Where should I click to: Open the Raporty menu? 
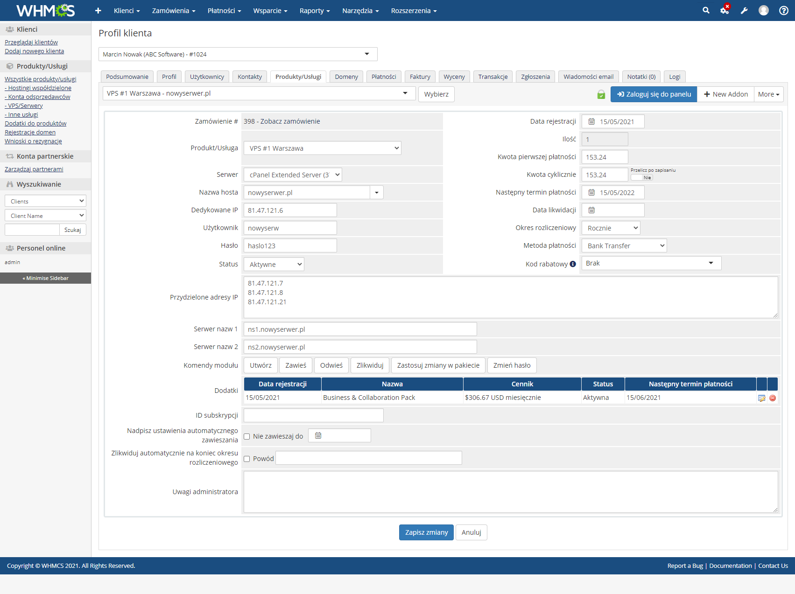pyautogui.click(x=314, y=10)
